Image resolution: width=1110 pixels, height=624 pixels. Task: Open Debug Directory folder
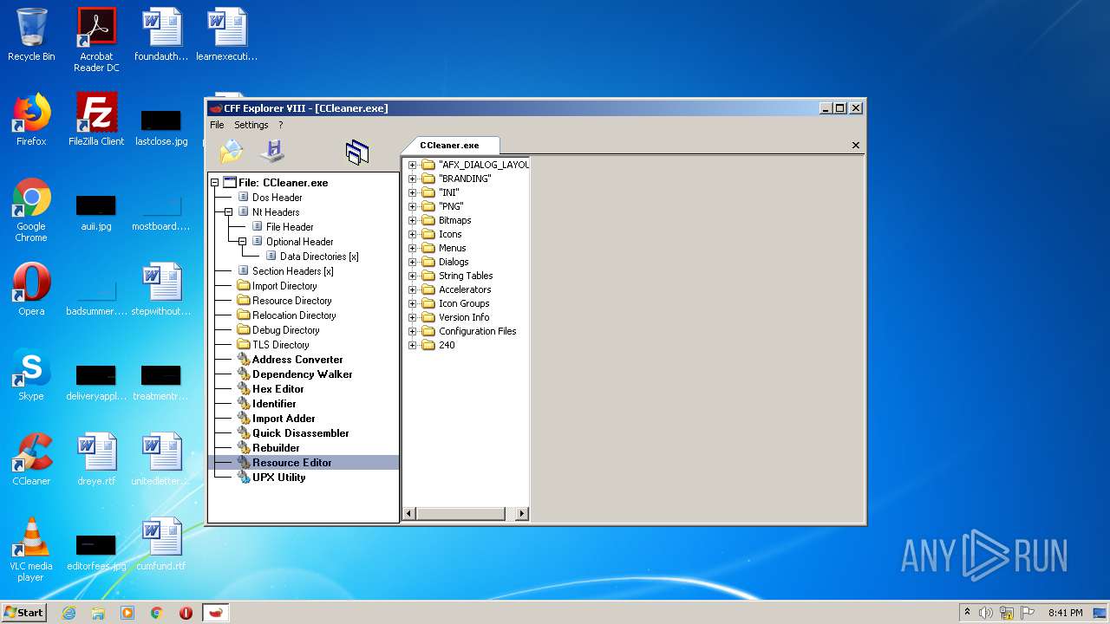click(x=285, y=330)
